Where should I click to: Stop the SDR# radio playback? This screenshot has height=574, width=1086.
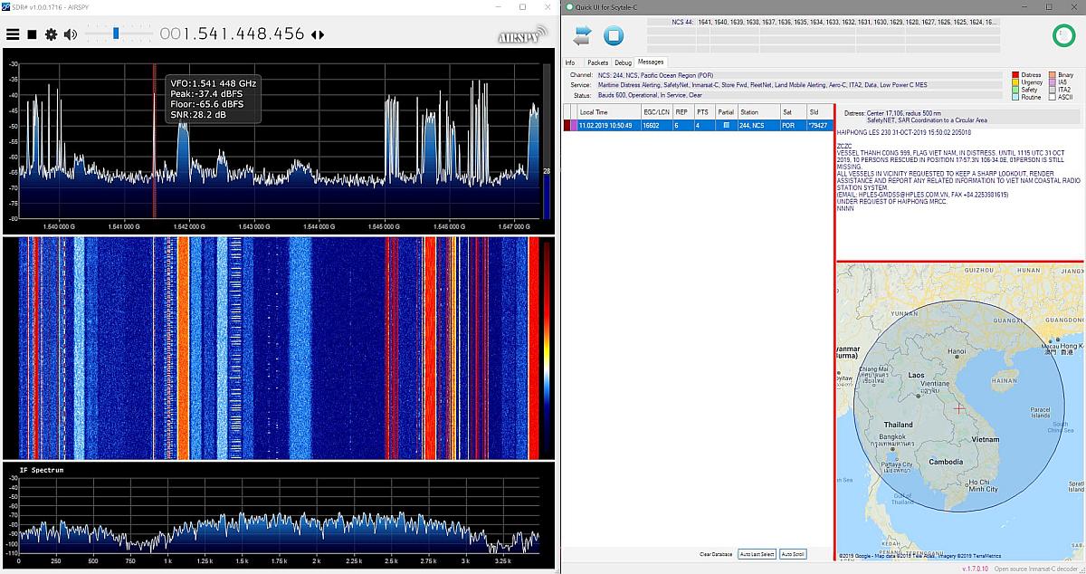[32, 34]
